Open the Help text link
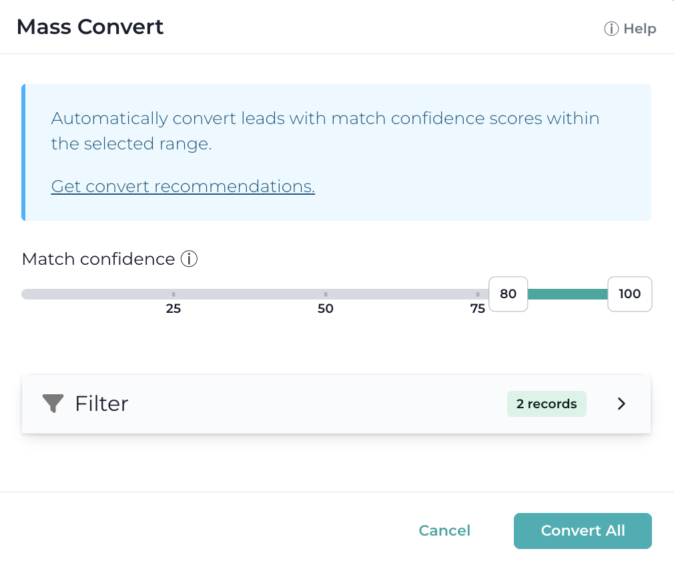Image resolution: width=674 pixels, height=563 pixels. point(639,29)
